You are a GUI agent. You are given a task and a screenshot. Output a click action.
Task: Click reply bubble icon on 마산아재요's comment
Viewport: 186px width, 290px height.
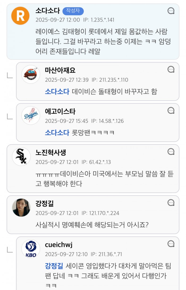pos(171,70)
